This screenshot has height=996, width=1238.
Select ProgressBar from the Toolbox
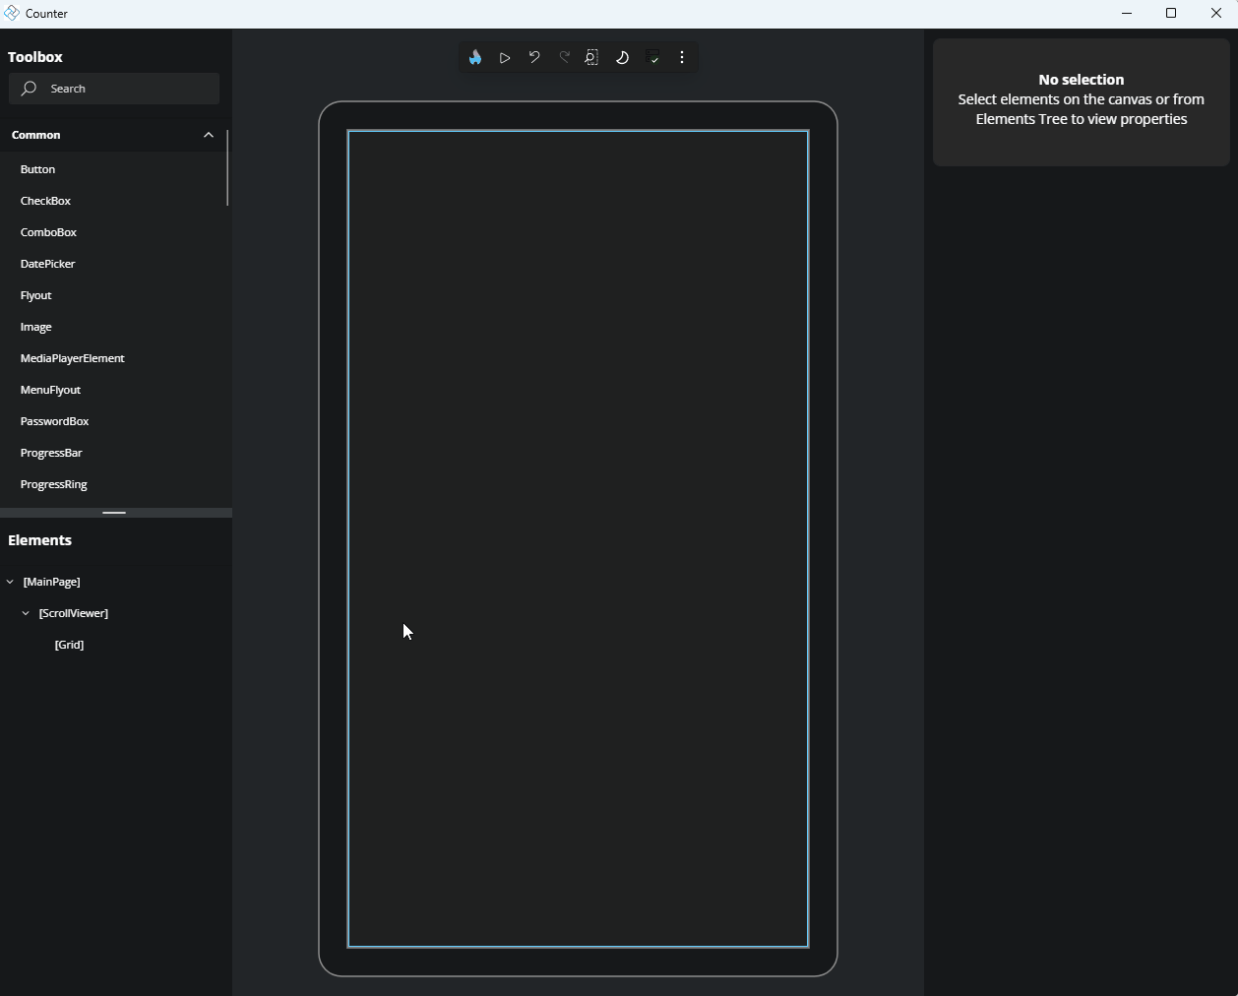coord(51,453)
